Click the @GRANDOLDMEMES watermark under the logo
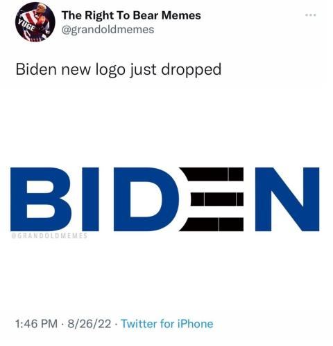 [x=49, y=236]
